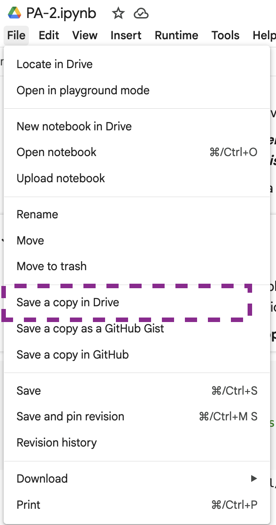
Task: Open the Edit menu
Action: [x=48, y=35]
